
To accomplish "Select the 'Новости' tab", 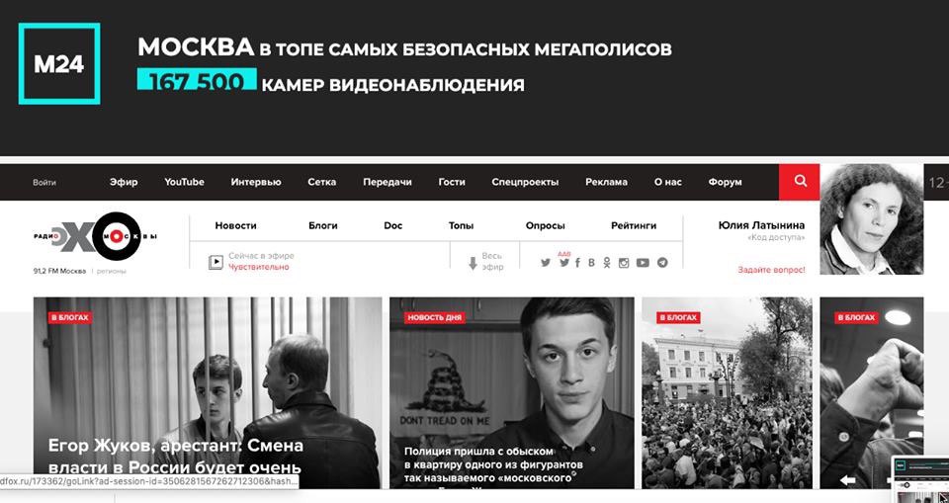I will (236, 225).
